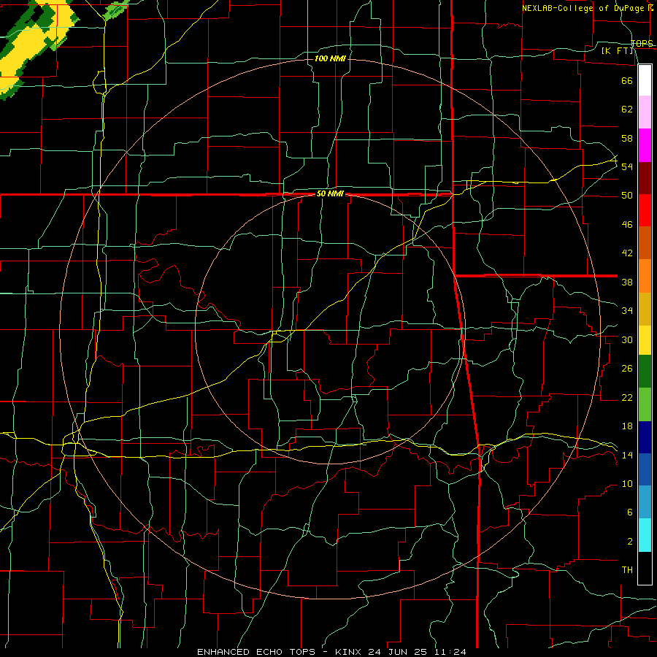This screenshot has width=657, height=657.
Task: Click the navy blue legend swatch
Action: point(645,437)
